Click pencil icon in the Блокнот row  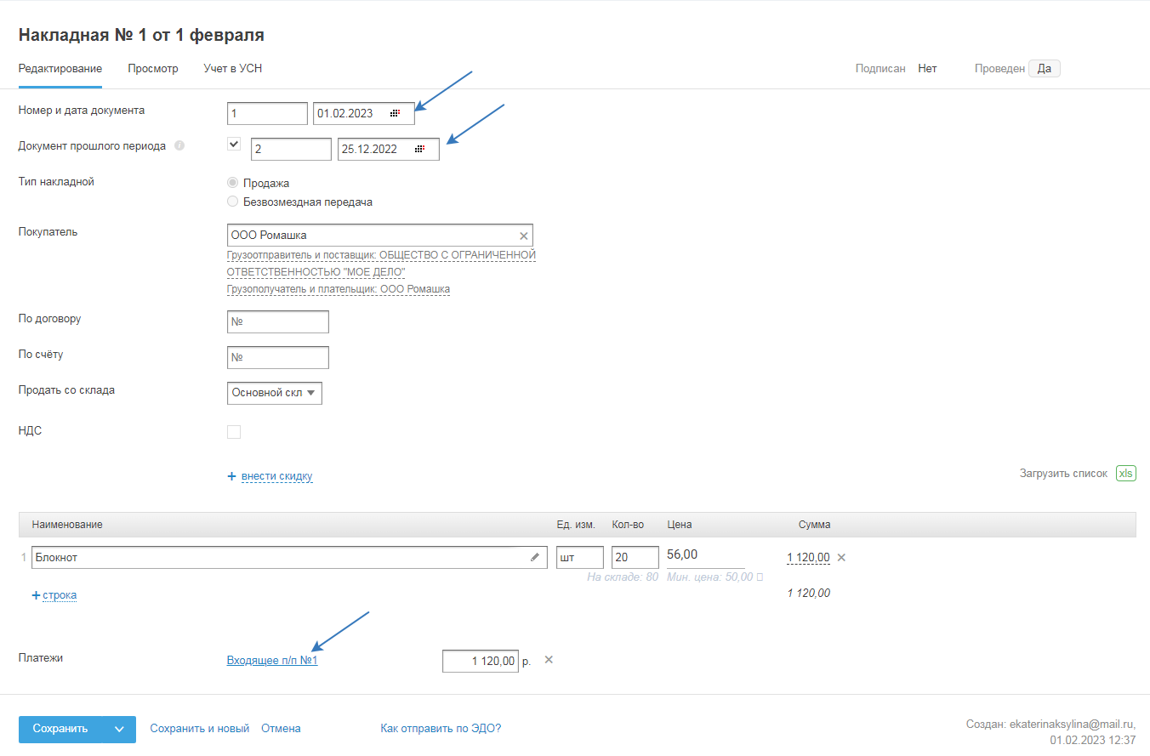pos(535,557)
